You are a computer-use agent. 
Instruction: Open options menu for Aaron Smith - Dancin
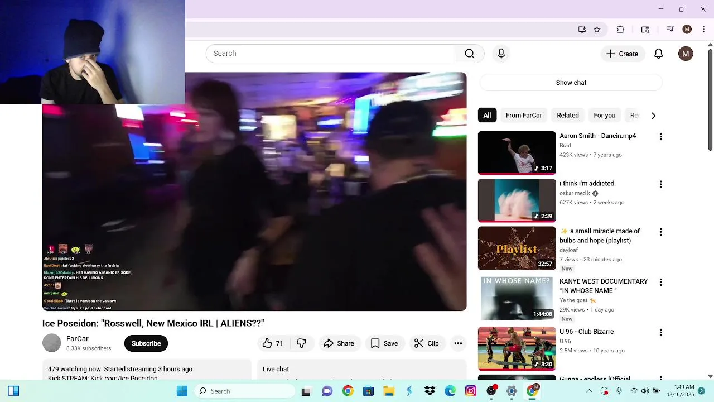(660, 137)
